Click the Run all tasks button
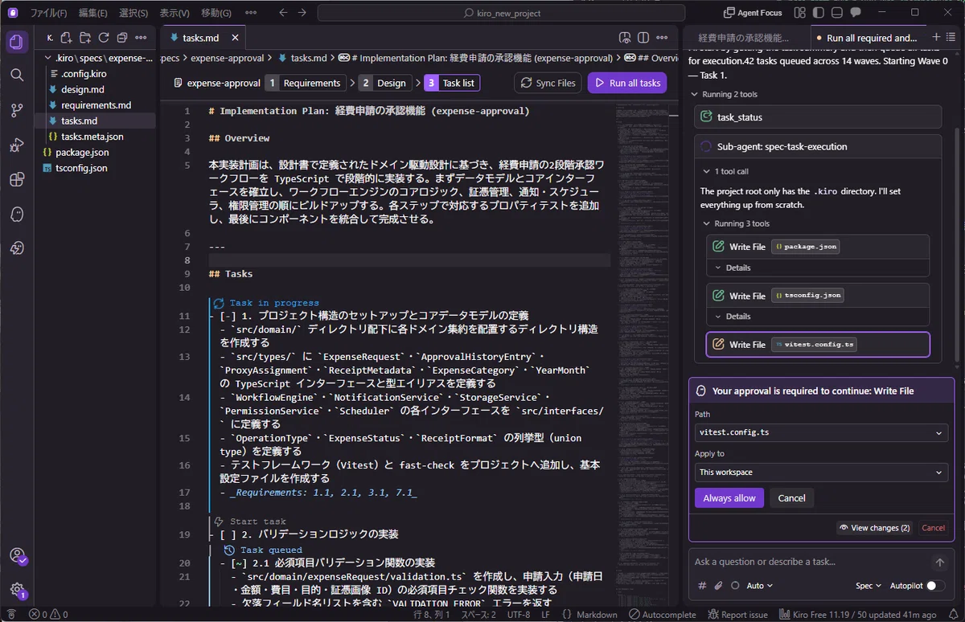The image size is (965, 622). (x=627, y=83)
